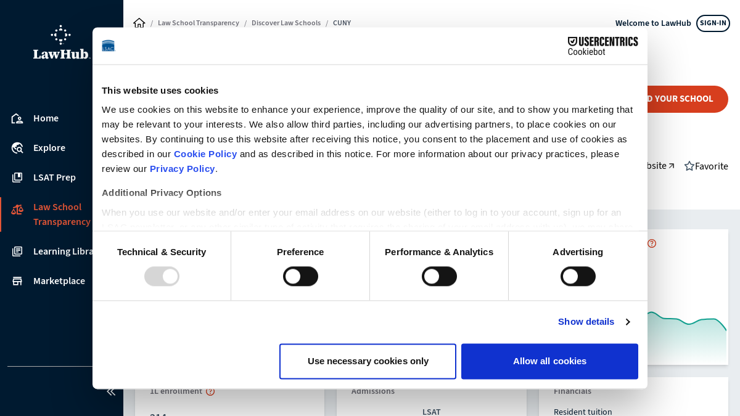Click the home icon in the breadcrumb
740x416 pixels.
139,23
